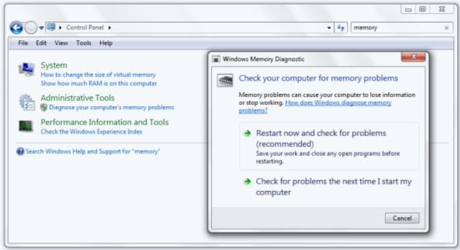Click the Control Panel icon in address bar
Viewport: 460px width, 250px height.
(x=51, y=28)
